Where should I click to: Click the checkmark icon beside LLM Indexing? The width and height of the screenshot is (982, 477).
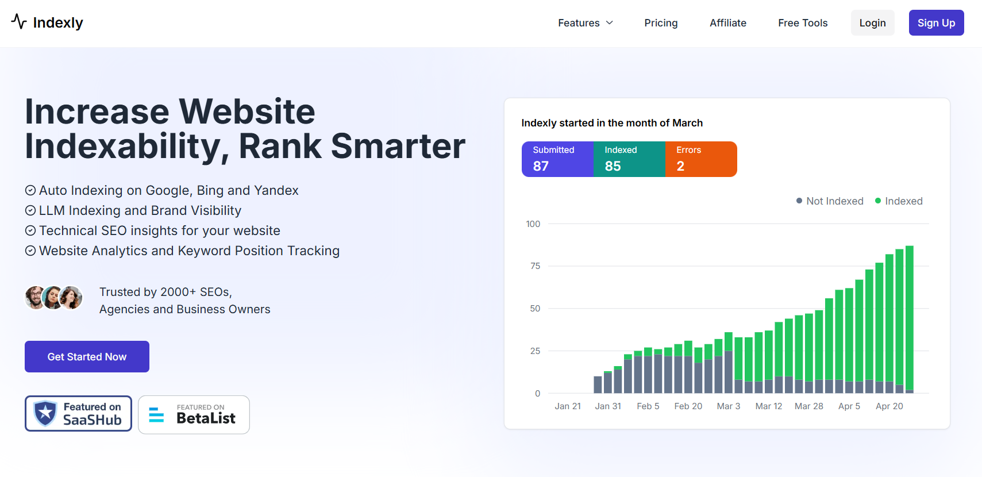(30, 210)
